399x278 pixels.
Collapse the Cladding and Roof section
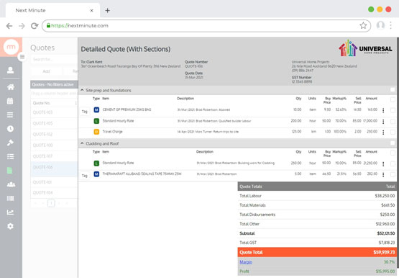(82, 143)
